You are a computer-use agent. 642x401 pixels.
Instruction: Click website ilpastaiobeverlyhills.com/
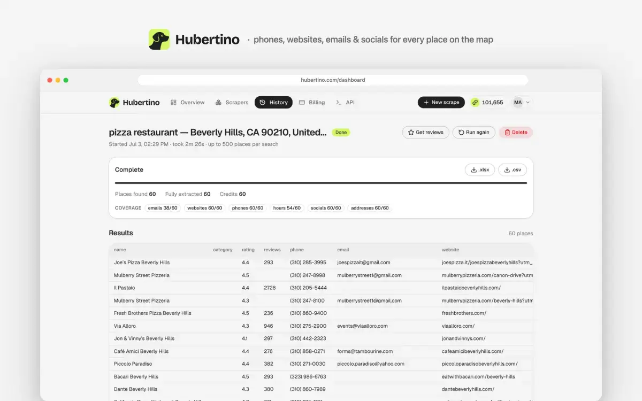point(471,288)
